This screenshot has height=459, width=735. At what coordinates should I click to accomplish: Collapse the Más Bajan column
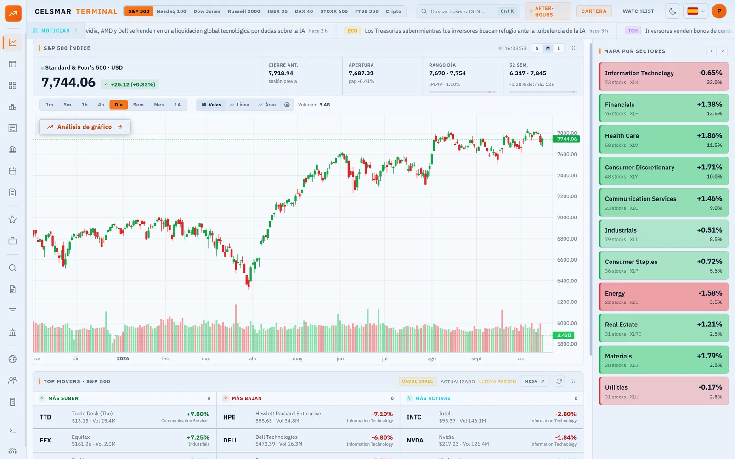pyautogui.click(x=226, y=398)
